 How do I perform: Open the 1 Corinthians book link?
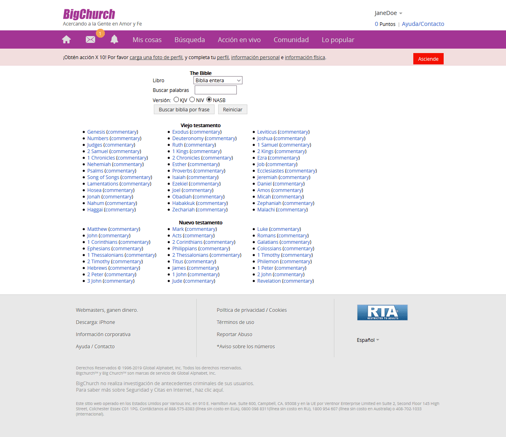[x=102, y=242]
